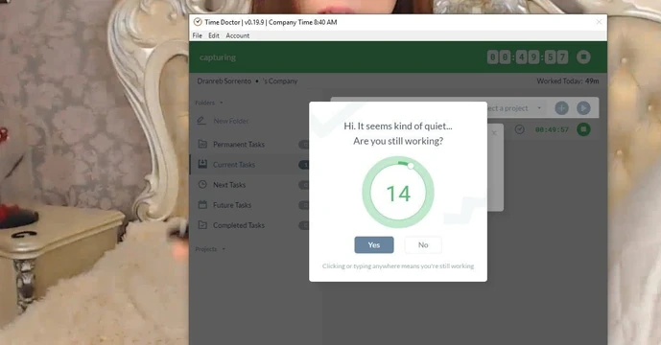The image size is (661, 345).
Task: Open the Next Tasks clock icon
Action: pos(202,185)
